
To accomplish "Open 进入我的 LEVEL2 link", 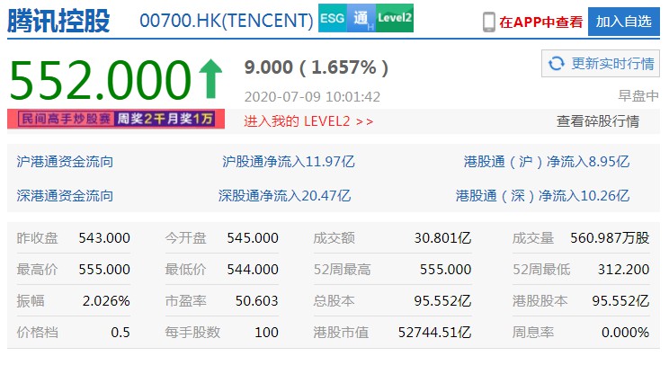I will (x=308, y=121).
